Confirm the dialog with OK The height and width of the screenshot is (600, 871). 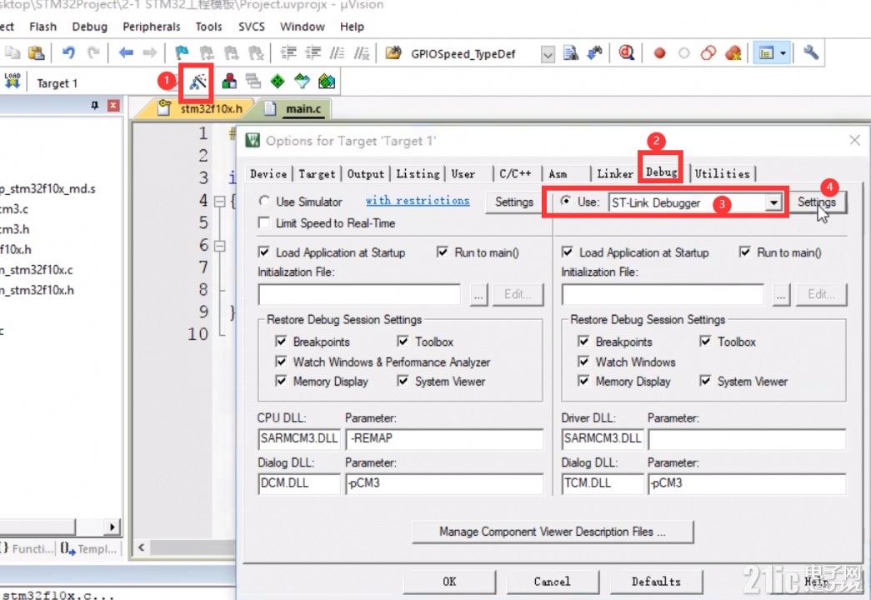[x=449, y=582]
